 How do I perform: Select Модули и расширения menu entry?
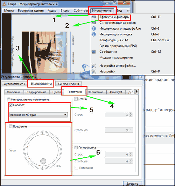(x=116, y=58)
